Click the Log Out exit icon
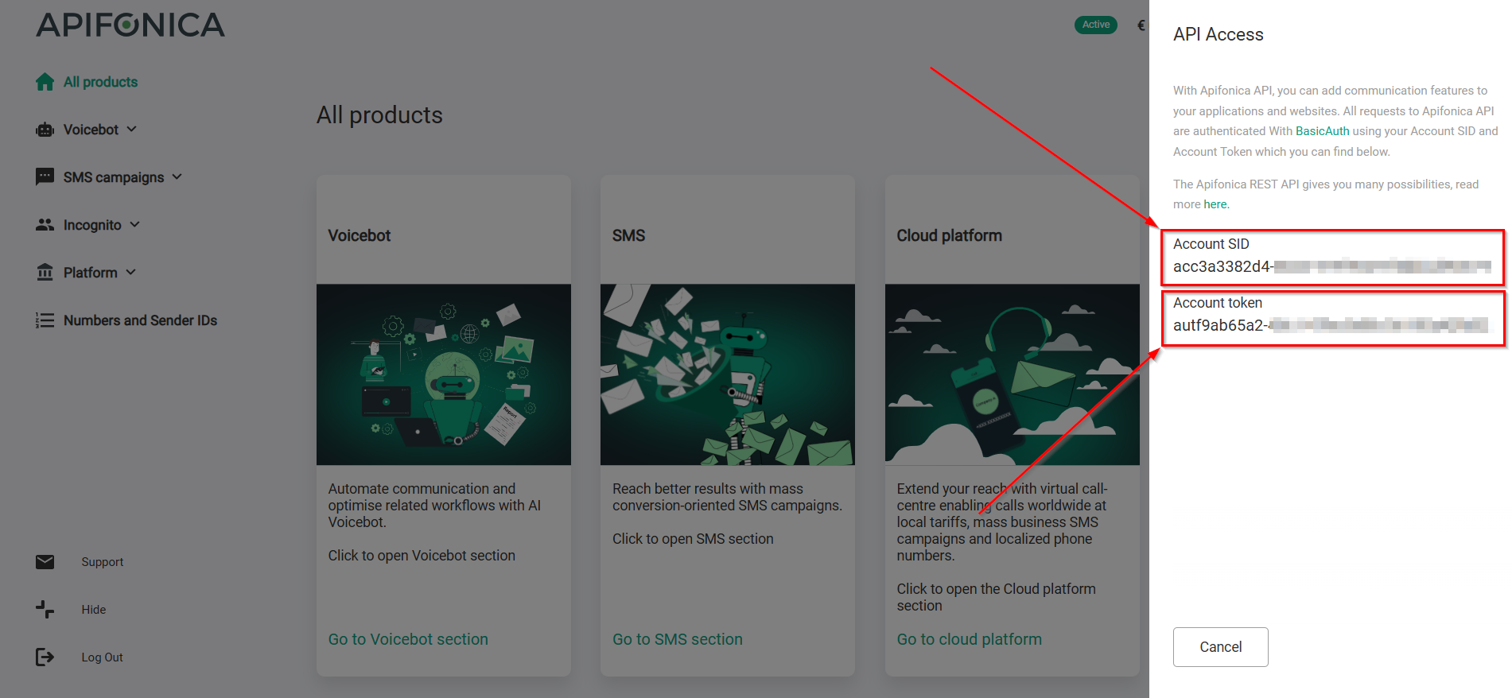 45,657
